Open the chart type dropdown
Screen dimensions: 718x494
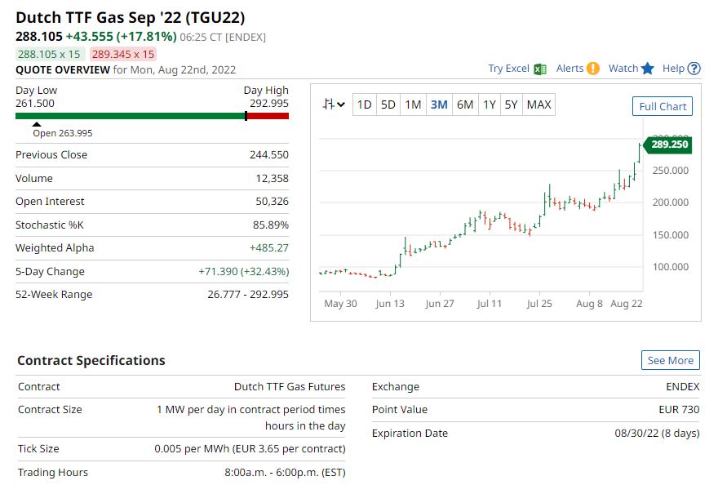pyautogui.click(x=333, y=105)
